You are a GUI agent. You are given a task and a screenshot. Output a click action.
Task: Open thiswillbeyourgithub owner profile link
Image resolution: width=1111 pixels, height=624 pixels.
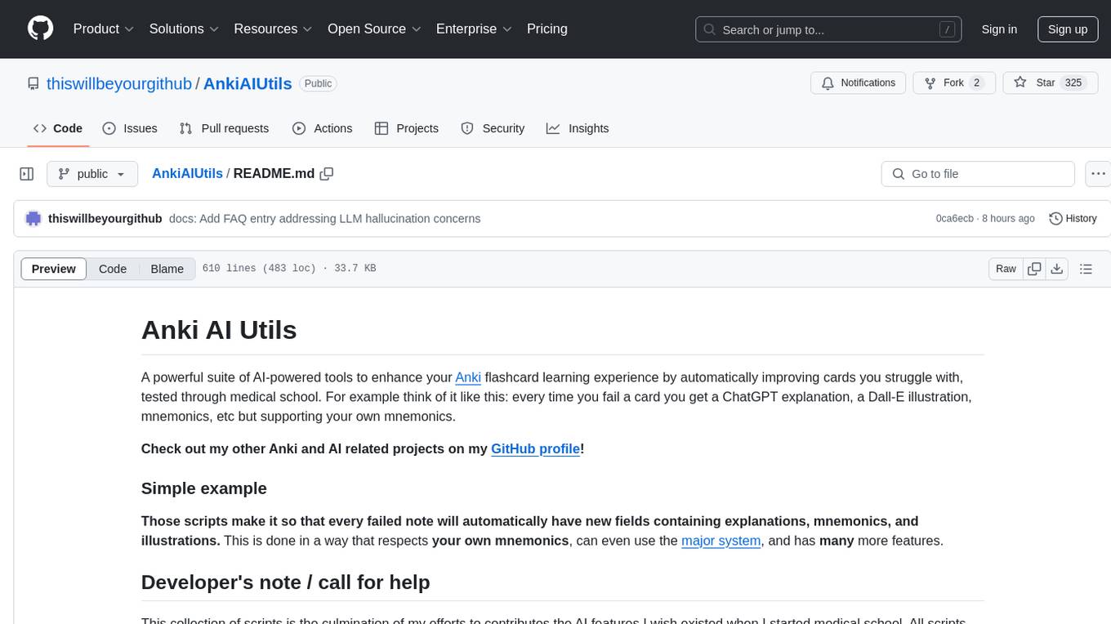coord(119,83)
